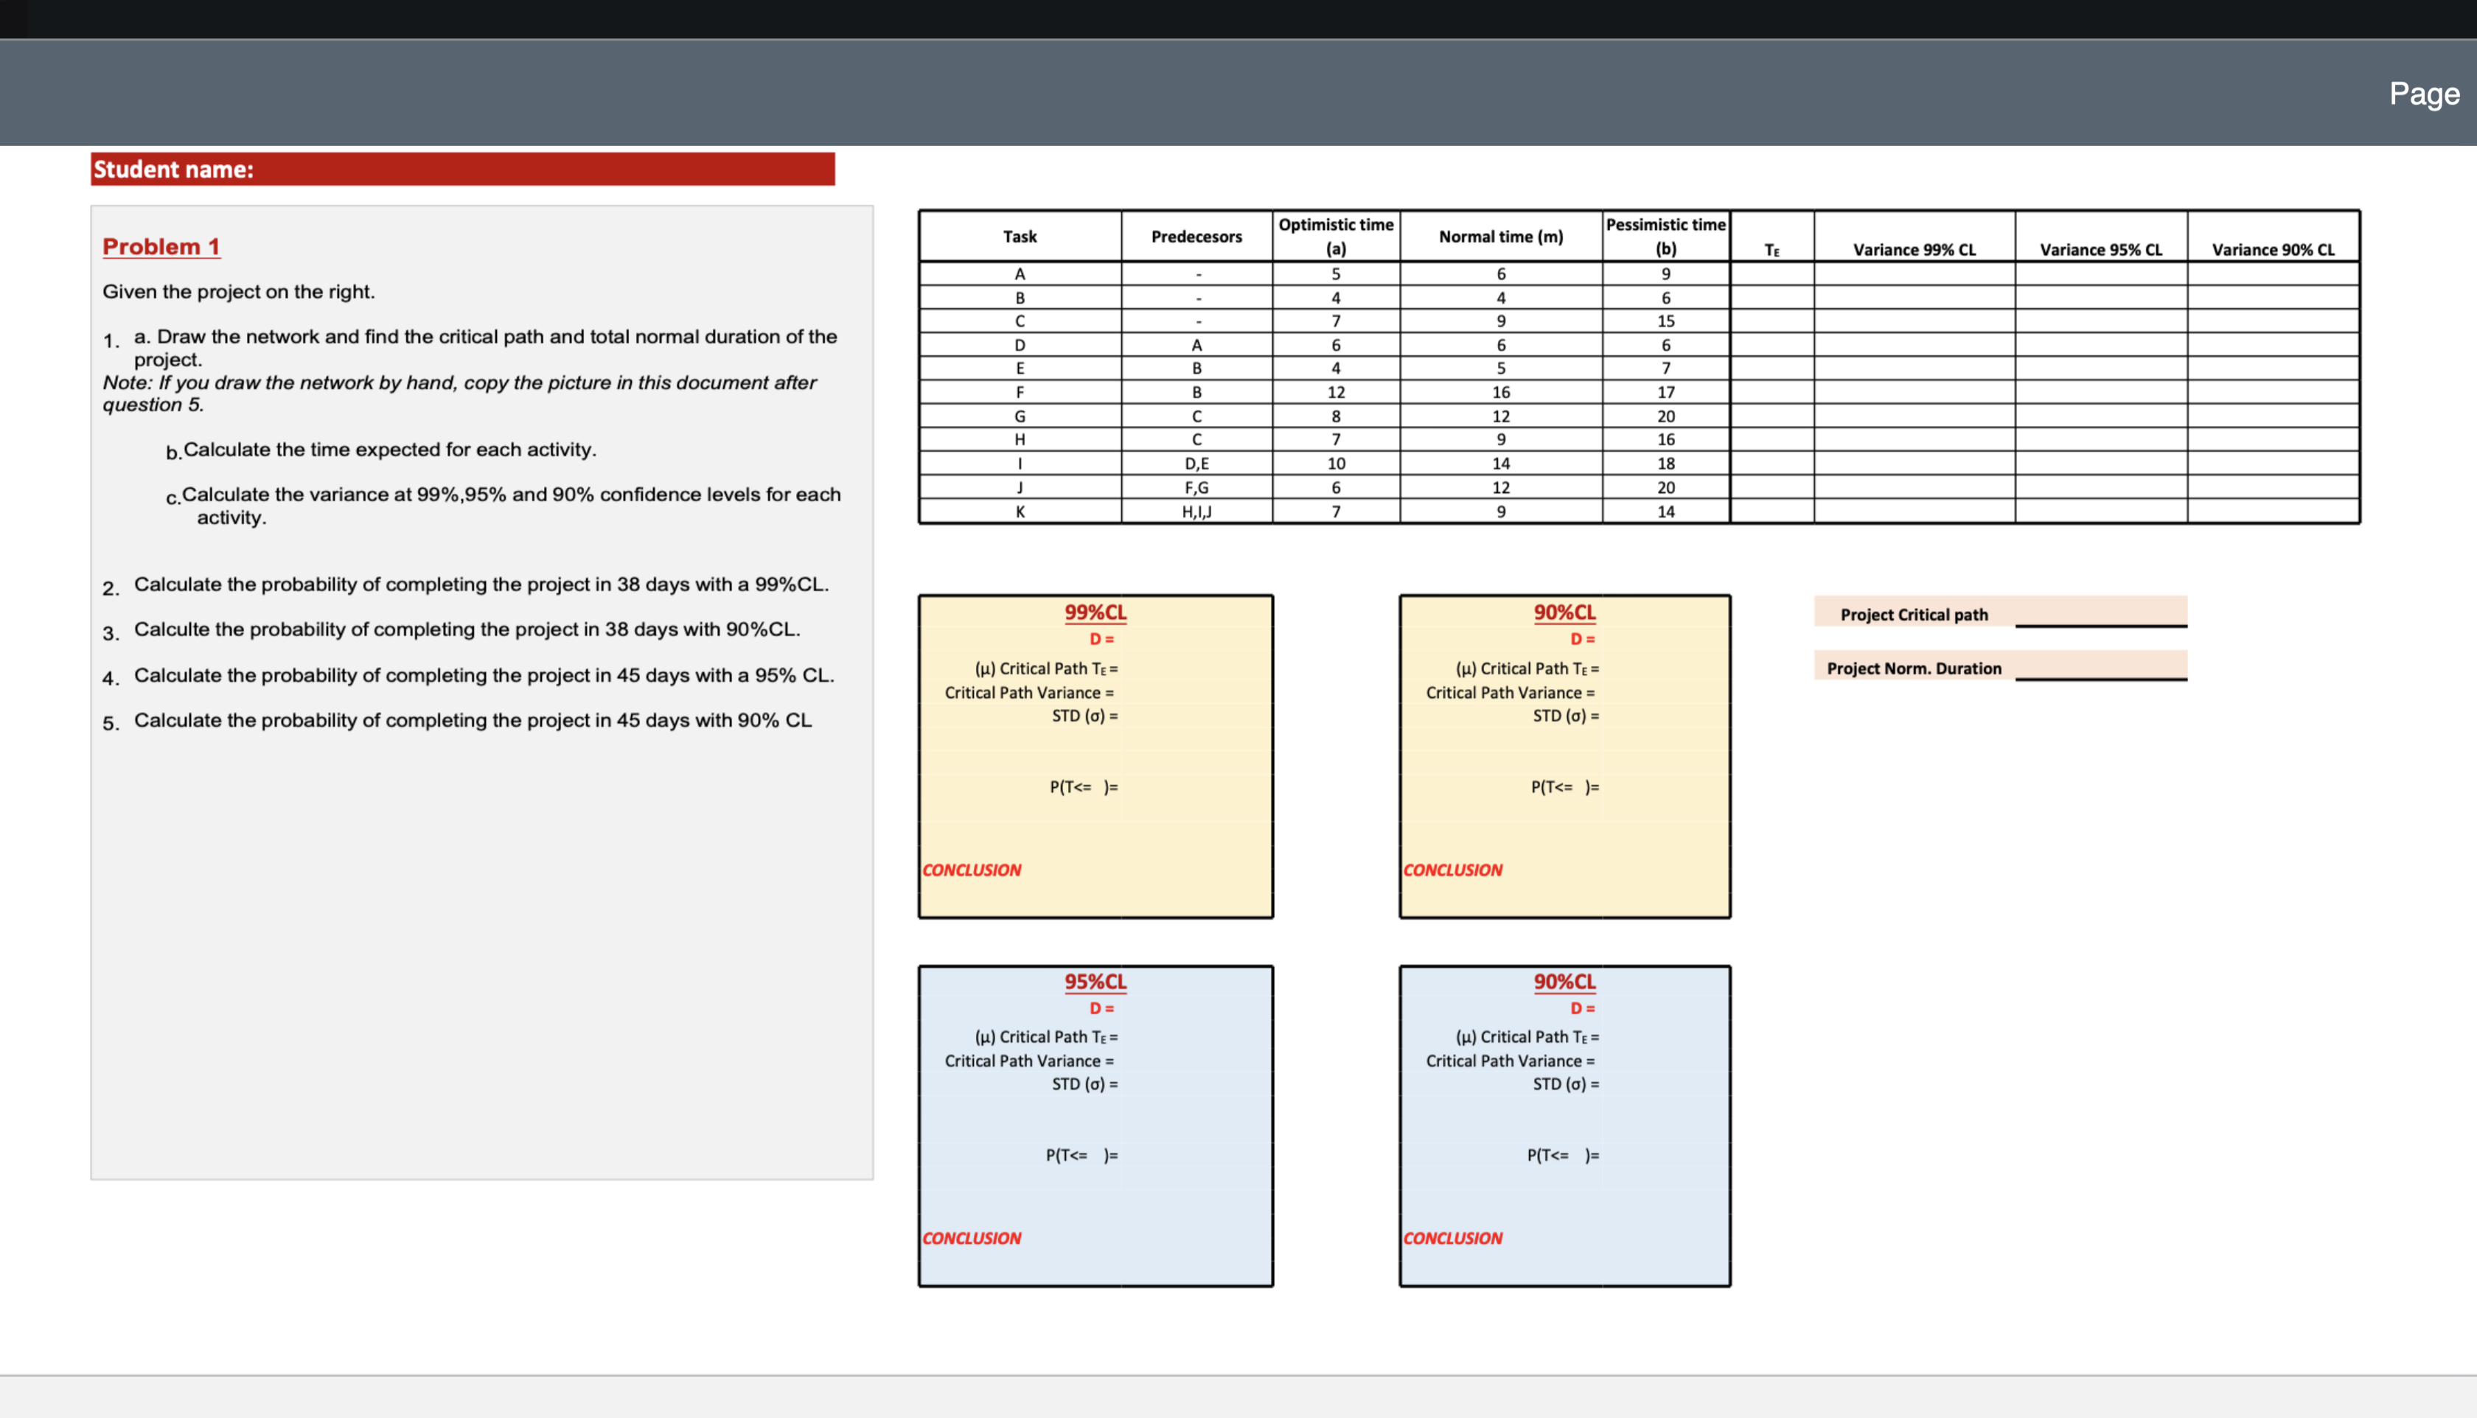The height and width of the screenshot is (1418, 2477).
Task: Click the 95%CL heading in blue box
Action: pyautogui.click(x=1095, y=982)
